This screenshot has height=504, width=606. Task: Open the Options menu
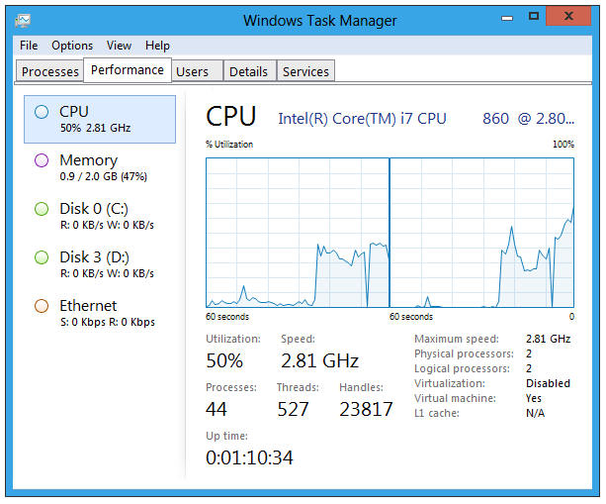coord(72,46)
